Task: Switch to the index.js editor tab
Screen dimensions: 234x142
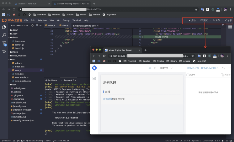Action: (x=50, y=26)
